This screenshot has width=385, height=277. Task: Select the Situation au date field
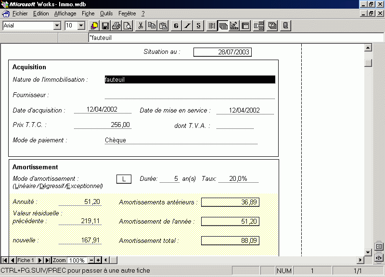[222, 52]
